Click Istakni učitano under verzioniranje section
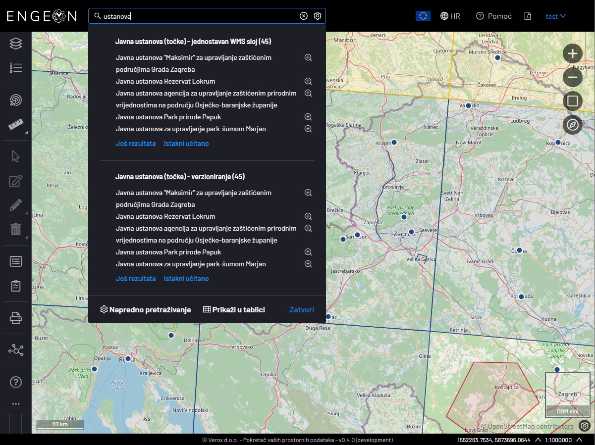The width and height of the screenshot is (595, 445). pos(186,279)
